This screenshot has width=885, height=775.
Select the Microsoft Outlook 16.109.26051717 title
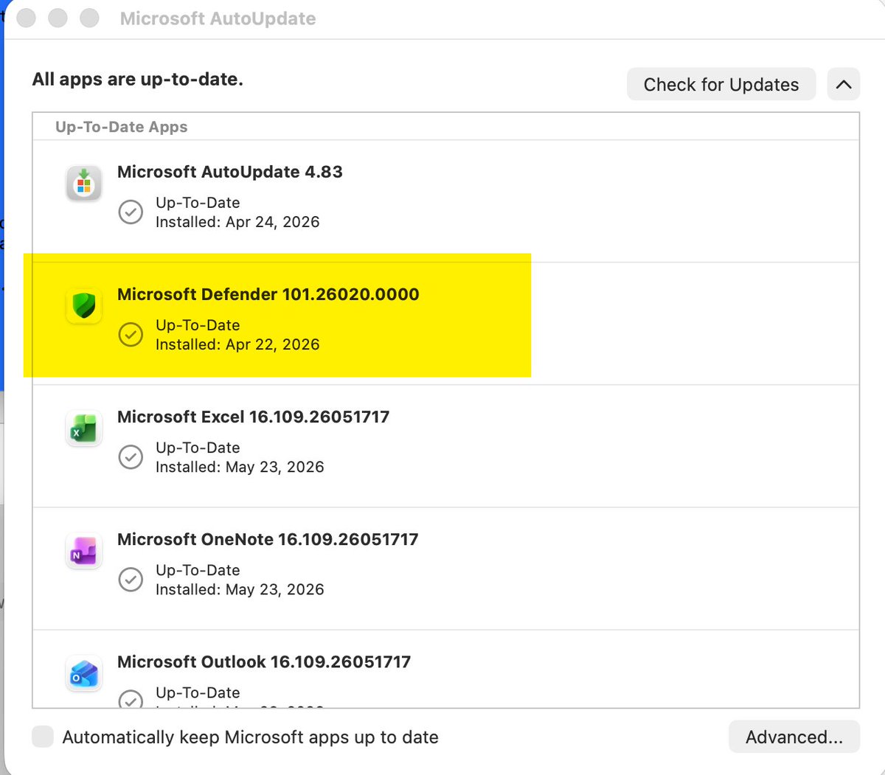pyautogui.click(x=264, y=661)
